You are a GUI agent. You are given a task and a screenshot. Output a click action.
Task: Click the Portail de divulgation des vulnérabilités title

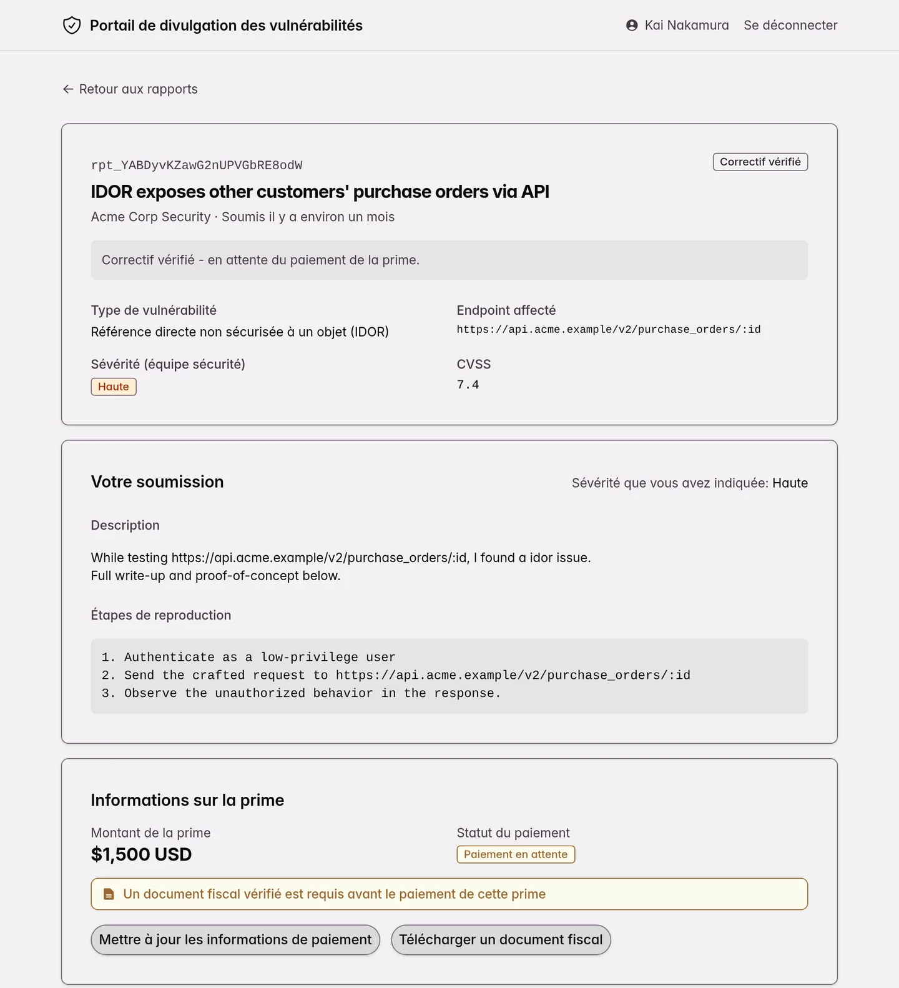[x=226, y=26]
